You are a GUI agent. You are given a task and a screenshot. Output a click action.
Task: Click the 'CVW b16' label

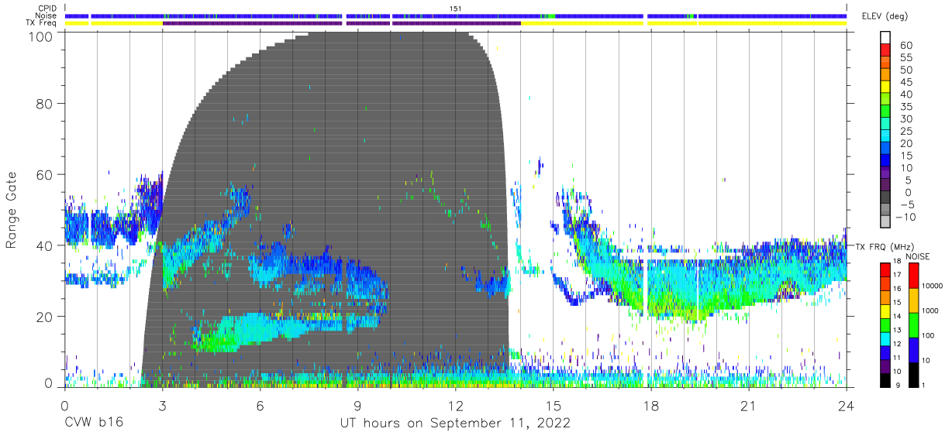click(93, 424)
